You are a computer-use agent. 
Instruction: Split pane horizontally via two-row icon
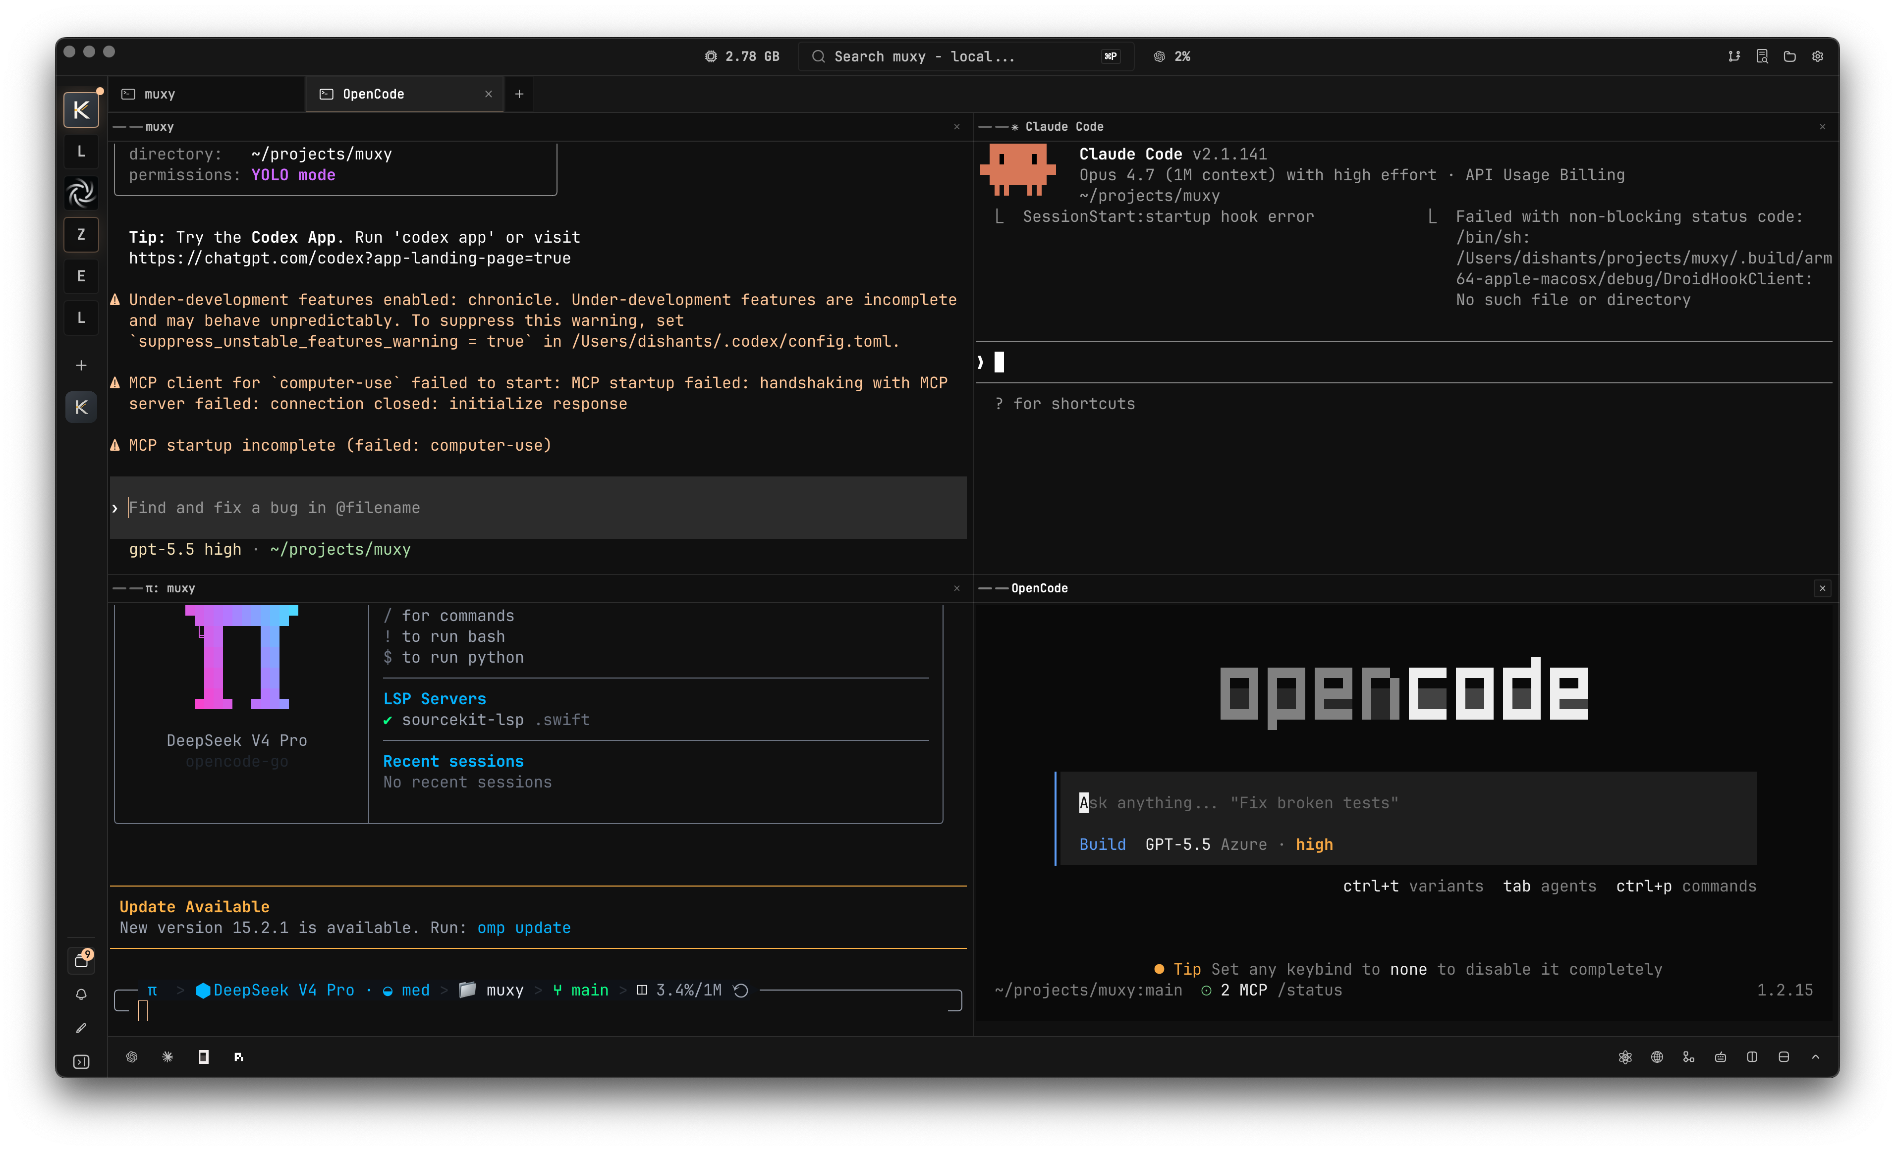[1784, 1057]
